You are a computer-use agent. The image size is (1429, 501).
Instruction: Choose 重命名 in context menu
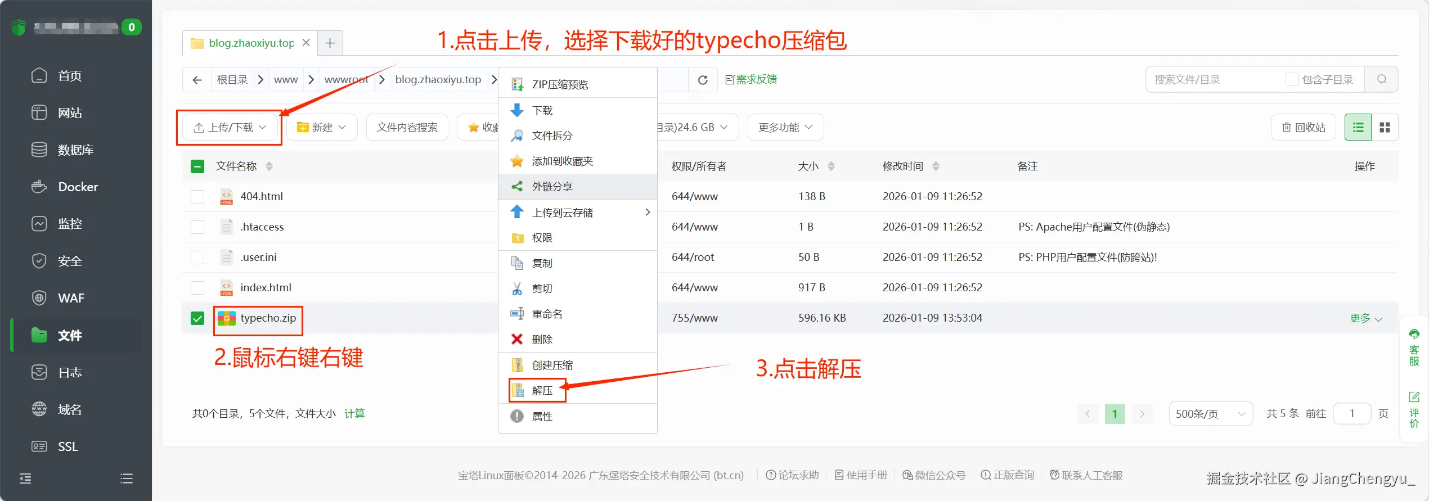(x=578, y=314)
